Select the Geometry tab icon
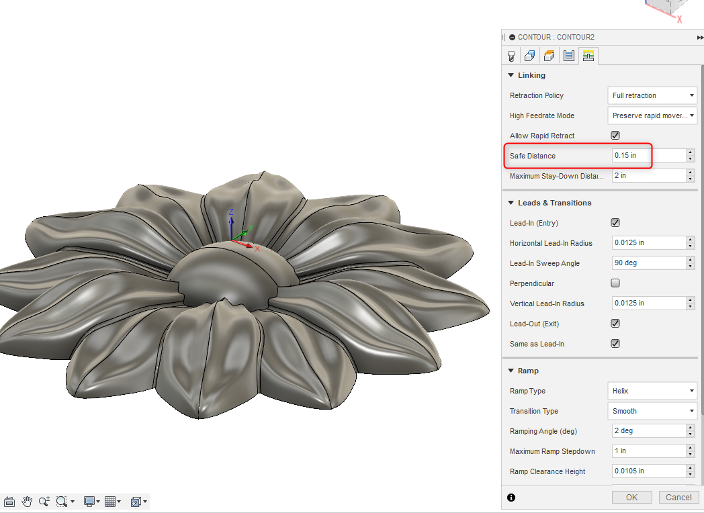The width and height of the screenshot is (704, 513). point(529,55)
